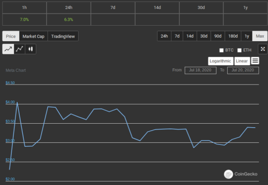Open the TradingView tab
Image resolution: width=268 pixels, height=185 pixels.
(x=63, y=36)
